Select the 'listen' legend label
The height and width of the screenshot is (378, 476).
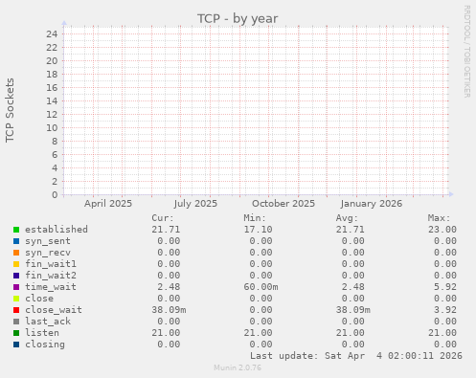[42, 333]
